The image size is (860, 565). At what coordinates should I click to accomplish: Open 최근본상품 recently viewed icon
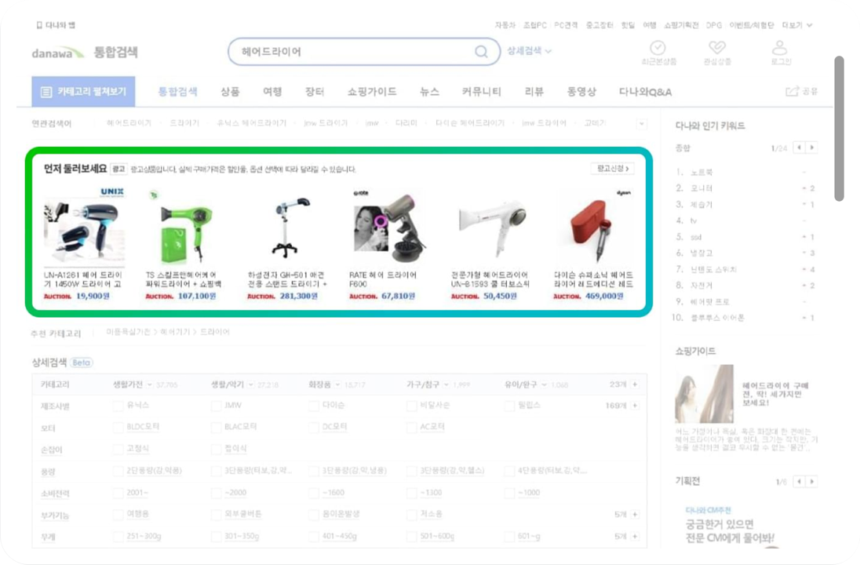pyautogui.click(x=658, y=48)
